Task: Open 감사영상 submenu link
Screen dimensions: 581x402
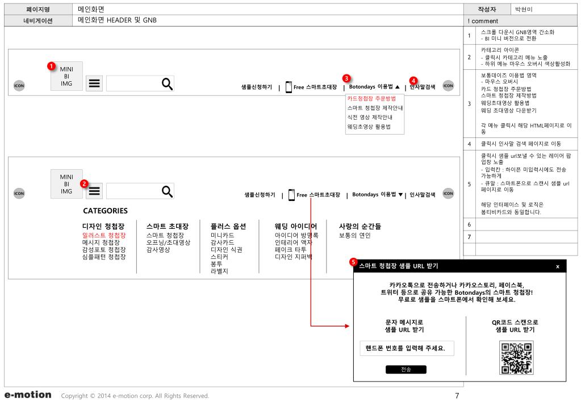Action: tap(158, 249)
